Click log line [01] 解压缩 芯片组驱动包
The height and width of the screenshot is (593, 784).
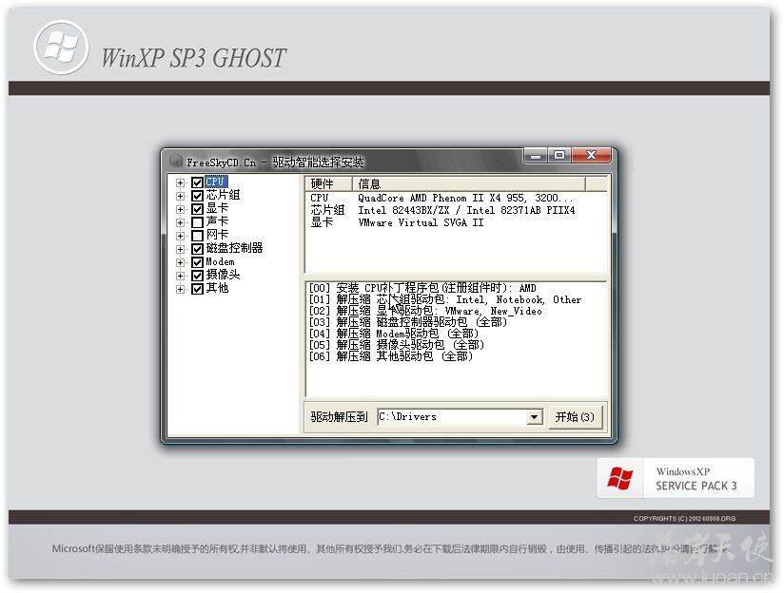[x=445, y=299]
